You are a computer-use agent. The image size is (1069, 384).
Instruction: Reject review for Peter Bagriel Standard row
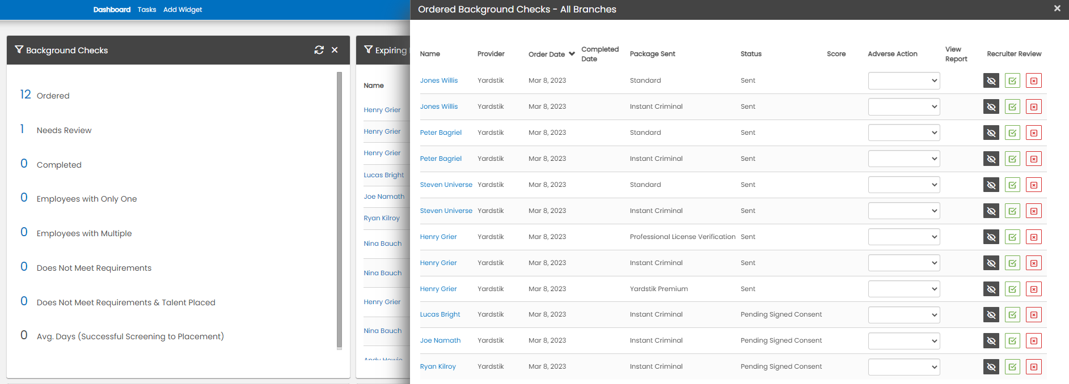click(x=1034, y=133)
